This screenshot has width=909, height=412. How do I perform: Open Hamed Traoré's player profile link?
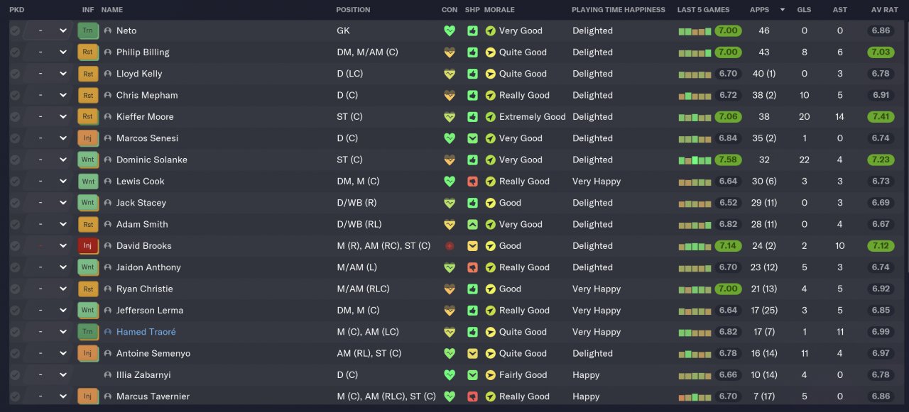(146, 332)
